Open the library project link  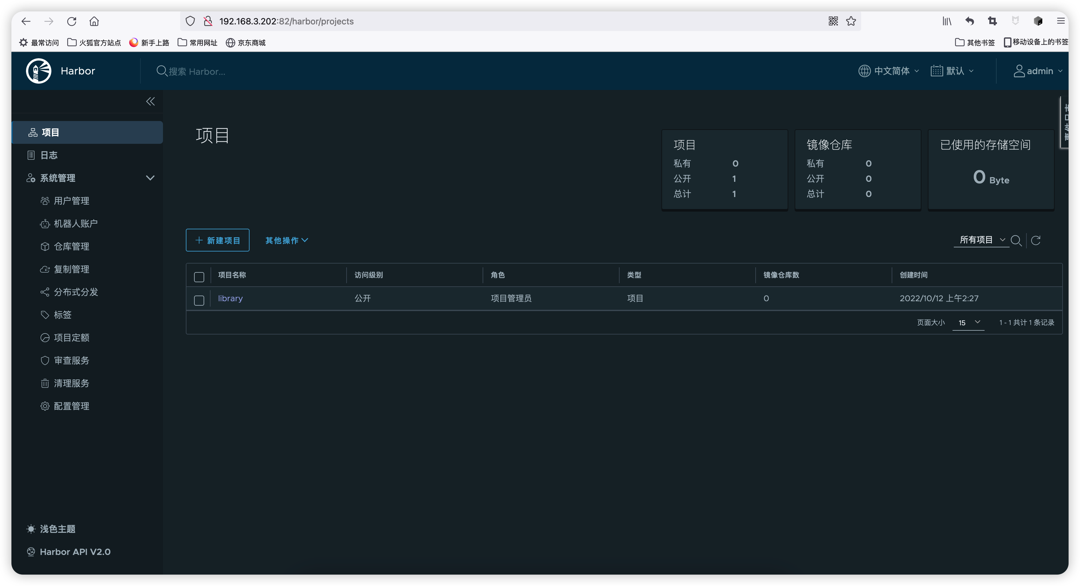230,298
